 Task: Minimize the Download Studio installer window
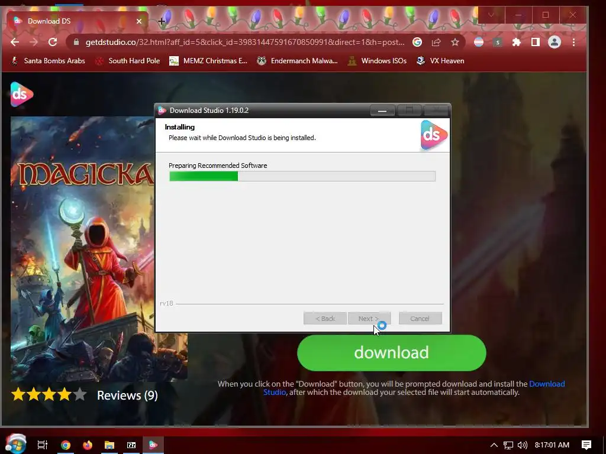(382, 111)
